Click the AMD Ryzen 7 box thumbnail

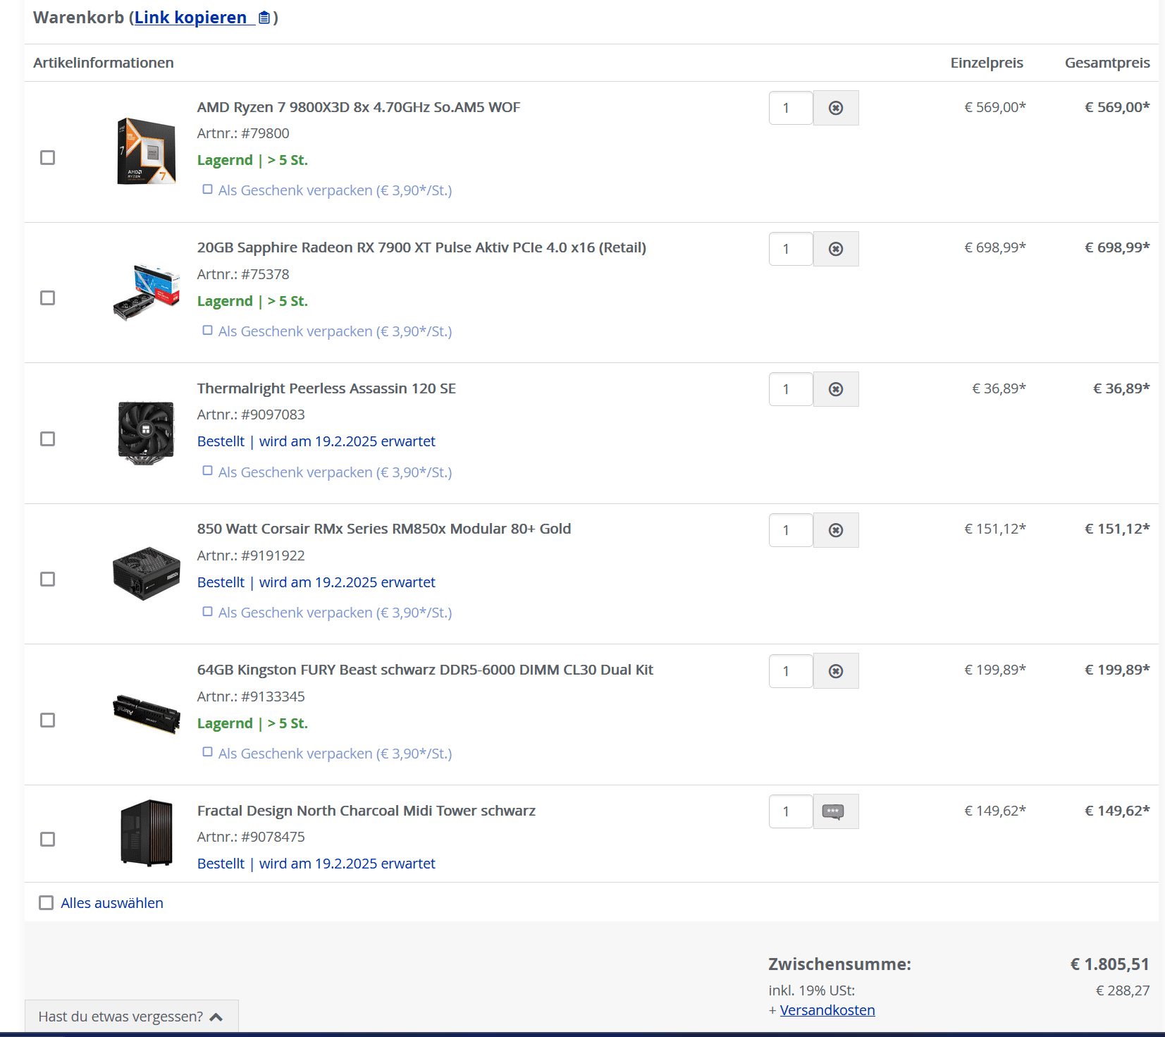(147, 151)
